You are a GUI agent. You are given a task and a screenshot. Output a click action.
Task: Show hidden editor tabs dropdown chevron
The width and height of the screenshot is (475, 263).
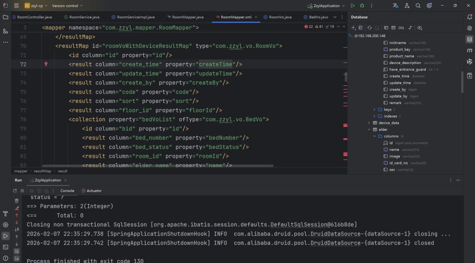click(335, 17)
